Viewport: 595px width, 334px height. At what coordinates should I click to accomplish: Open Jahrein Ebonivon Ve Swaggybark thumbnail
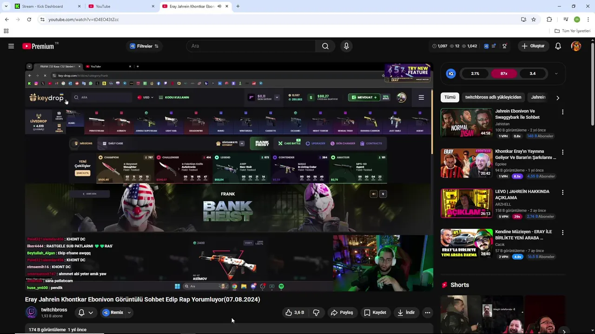[466, 123]
